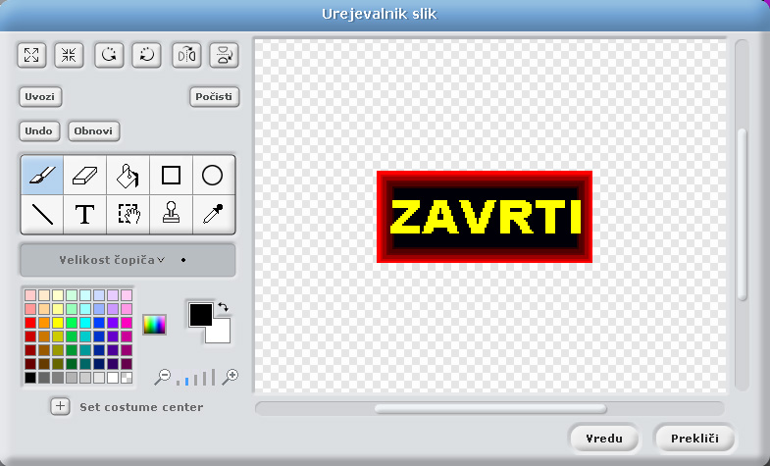
Task: Select the Line tool
Action: click(x=42, y=215)
